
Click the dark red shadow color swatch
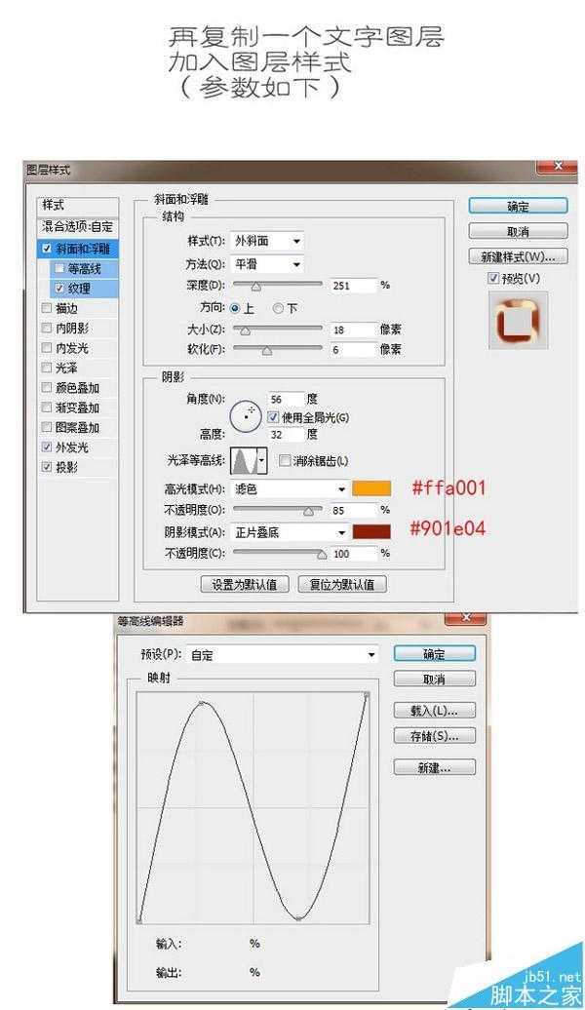click(x=371, y=532)
